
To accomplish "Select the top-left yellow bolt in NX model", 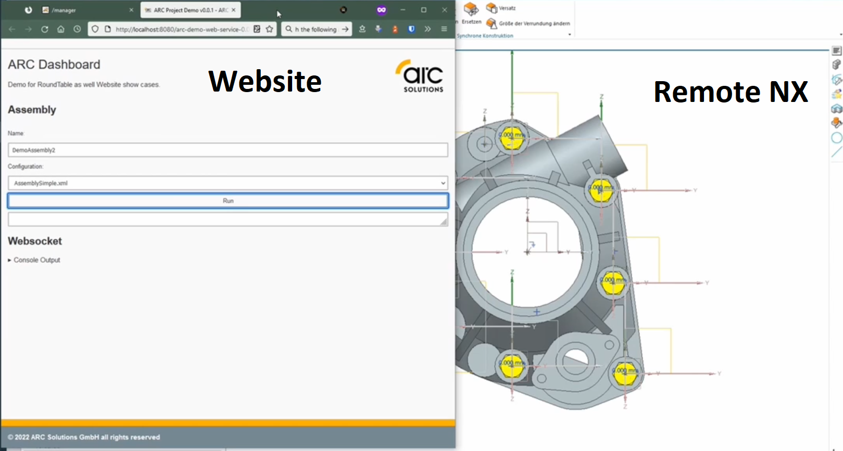I will pos(512,137).
